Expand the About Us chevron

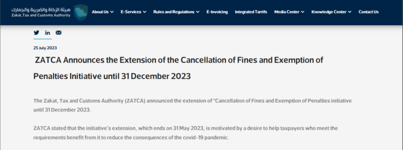pos(112,12)
